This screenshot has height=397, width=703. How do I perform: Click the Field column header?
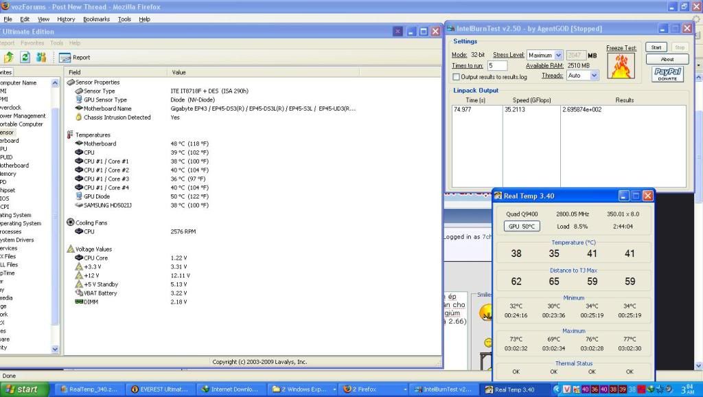pos(115,72)
